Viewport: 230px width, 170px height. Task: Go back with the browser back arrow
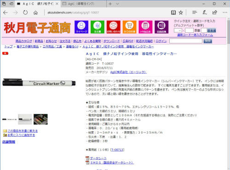pyautogui.click(x=6, y=12)
